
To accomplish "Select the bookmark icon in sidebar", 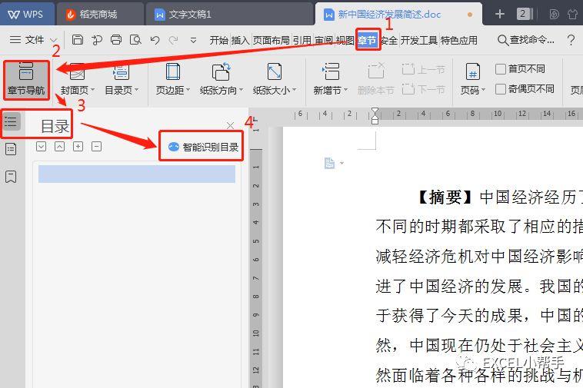I will click(x=11, y=177).
